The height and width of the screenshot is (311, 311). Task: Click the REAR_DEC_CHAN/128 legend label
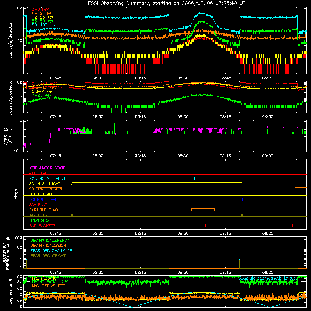(x=51, y=250)
